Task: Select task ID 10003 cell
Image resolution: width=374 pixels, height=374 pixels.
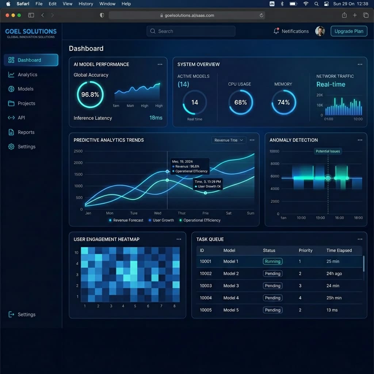Action: (x=206, y=286)
